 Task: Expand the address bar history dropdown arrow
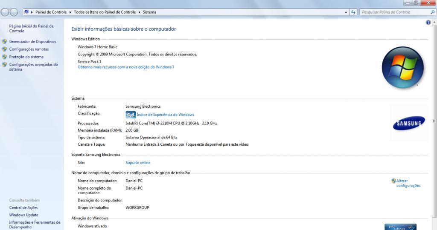tap(346, 12)
